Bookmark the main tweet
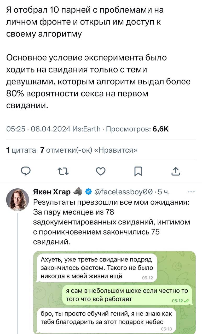 pyautogui.click(x=138, y=171)
